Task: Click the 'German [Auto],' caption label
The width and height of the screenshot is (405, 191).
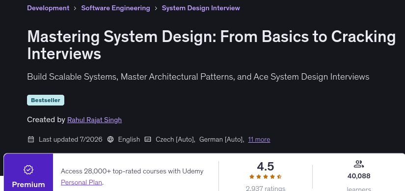Action: pos(222,139)
